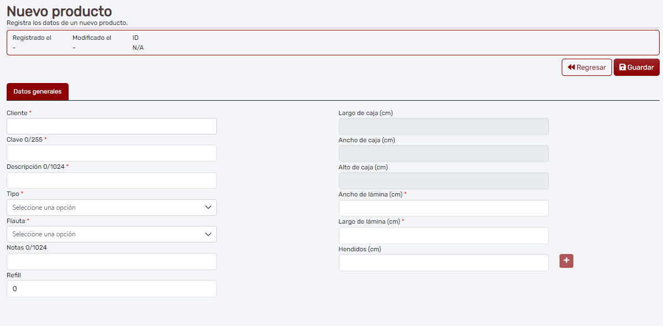Open the Tipo dropdown

point(111,207)
